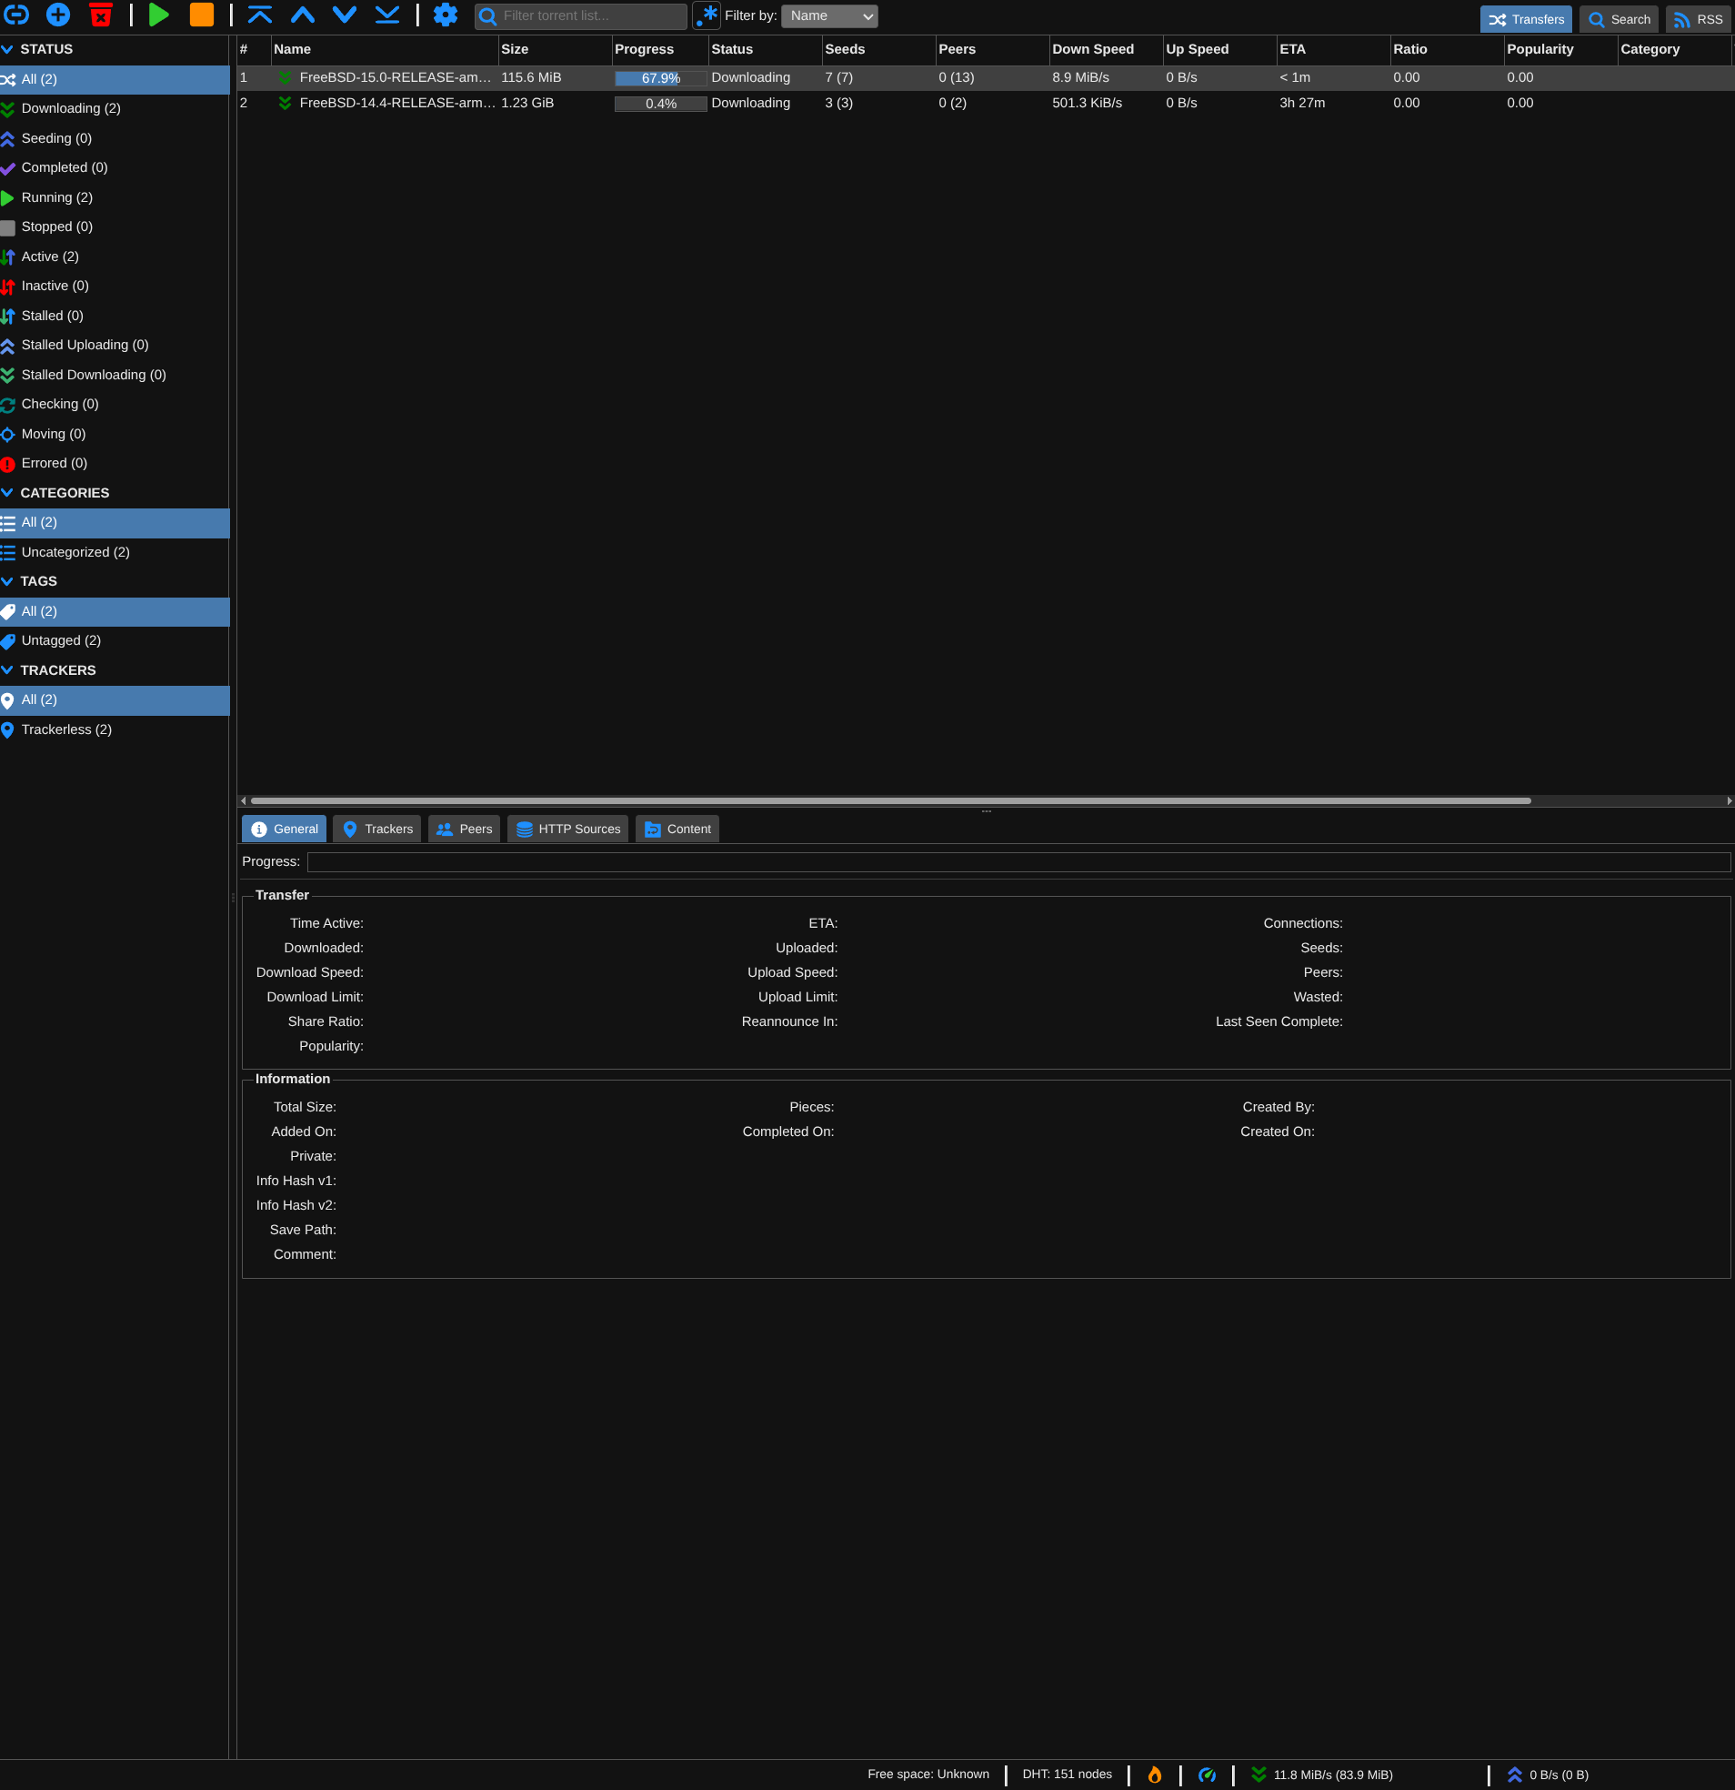
Task: Move torrent to top of queue
Action: 260,15
